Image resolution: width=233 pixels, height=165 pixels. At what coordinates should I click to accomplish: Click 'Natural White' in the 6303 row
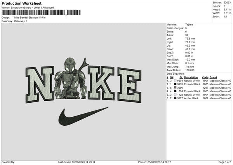tap(192, 81)
